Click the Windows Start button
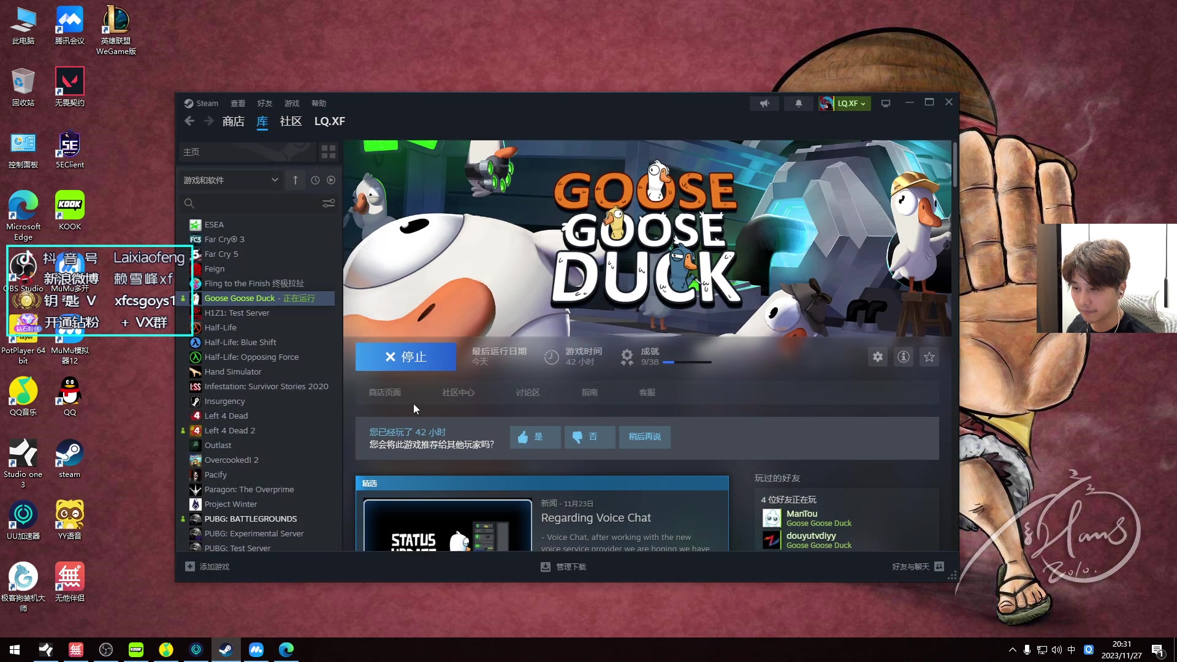1177x662 pixels. (x=15, y=650)
